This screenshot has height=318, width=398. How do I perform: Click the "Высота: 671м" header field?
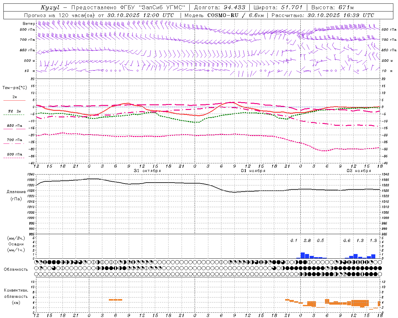[332, 7]
